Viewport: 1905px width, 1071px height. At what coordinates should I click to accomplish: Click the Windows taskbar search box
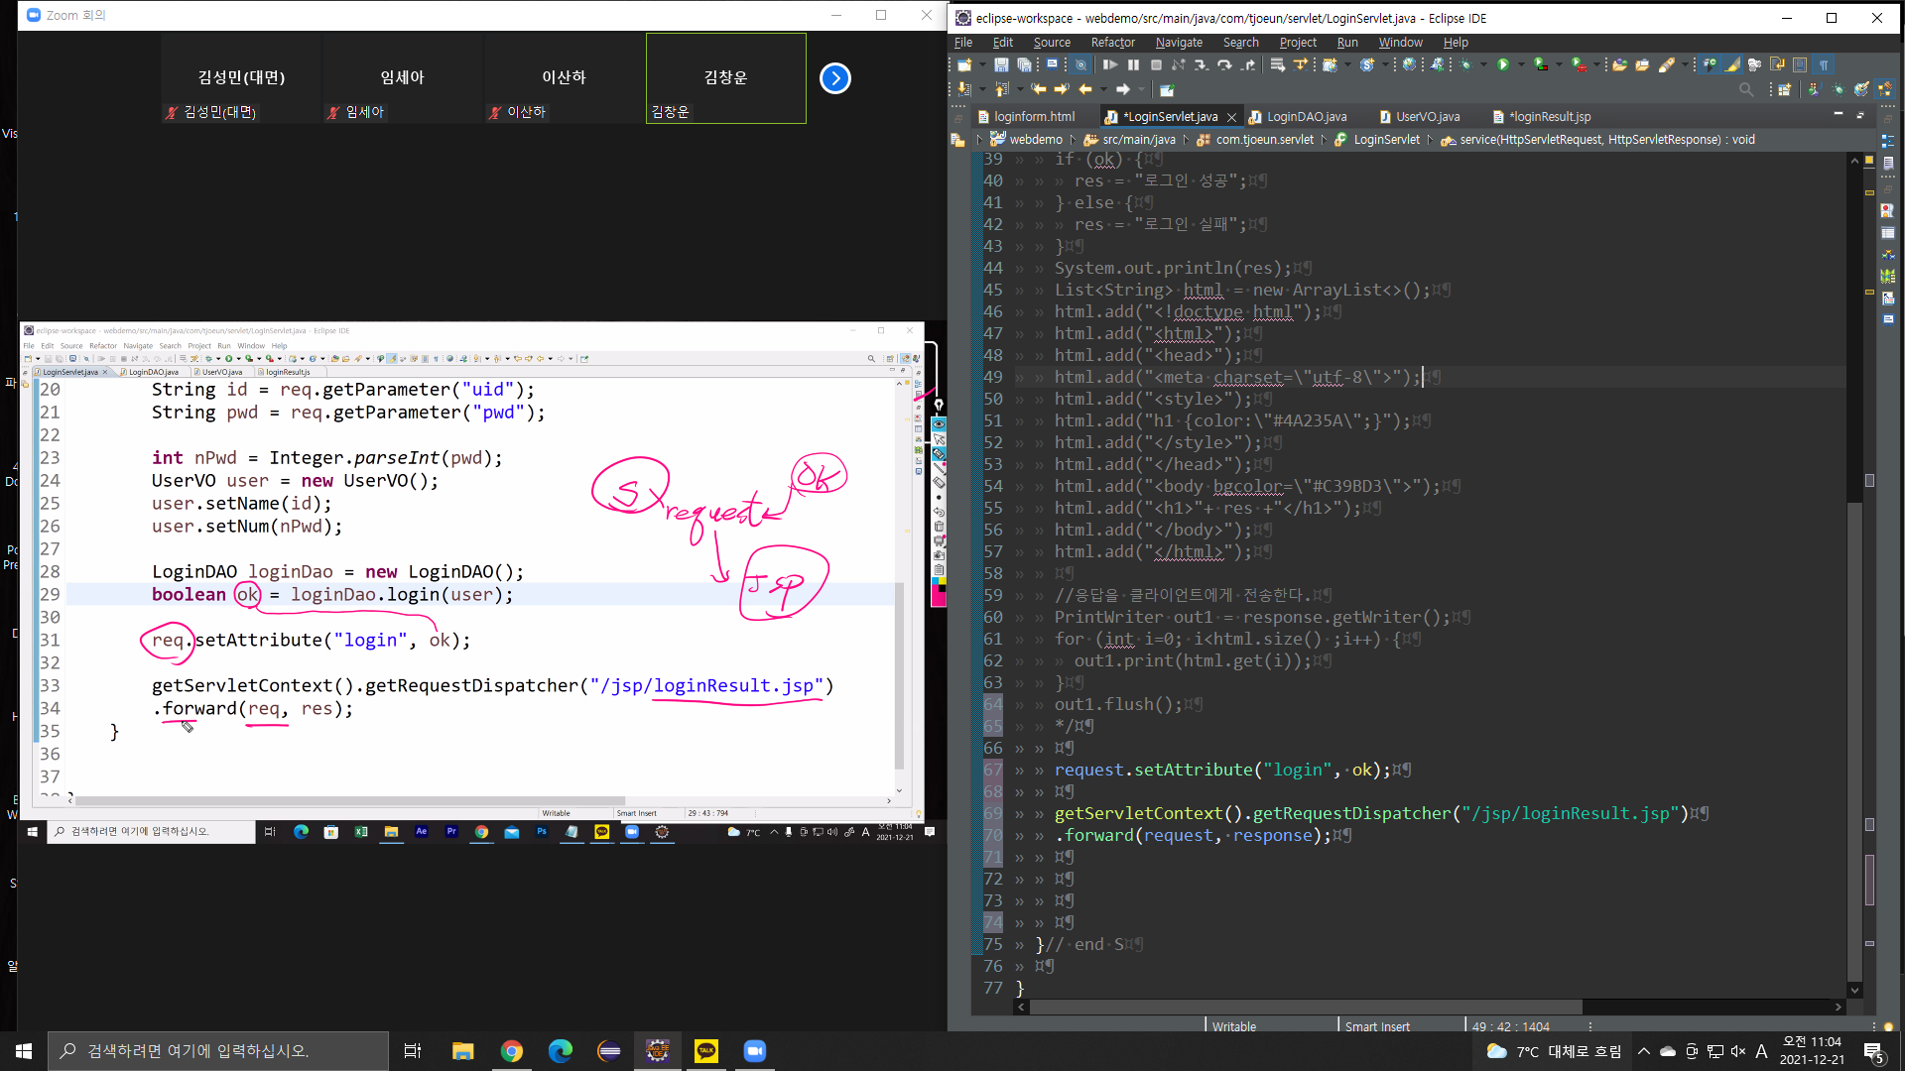point(218,1051)
